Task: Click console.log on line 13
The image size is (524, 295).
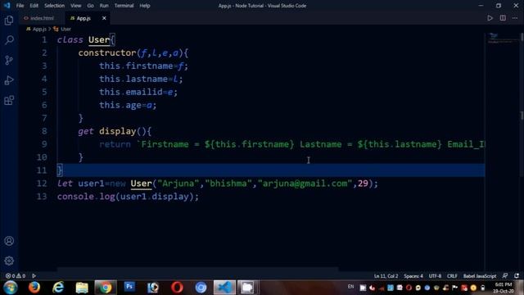Action: 86,197
